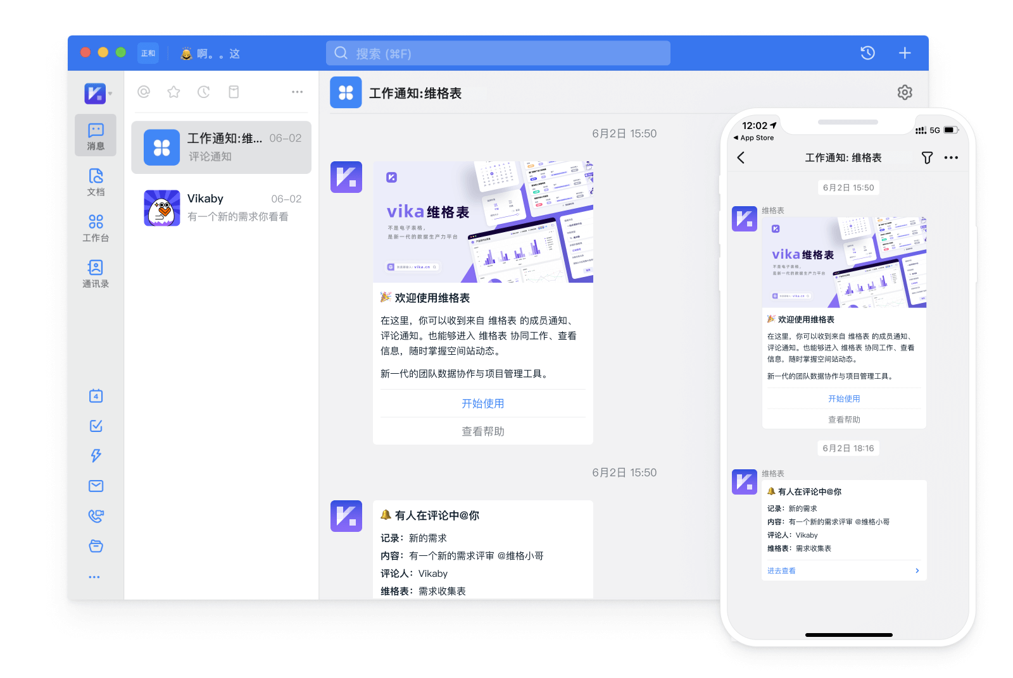This screenshot has width=1013, height=678.
Task: Open history icon in the title bar
Action: 867,53
